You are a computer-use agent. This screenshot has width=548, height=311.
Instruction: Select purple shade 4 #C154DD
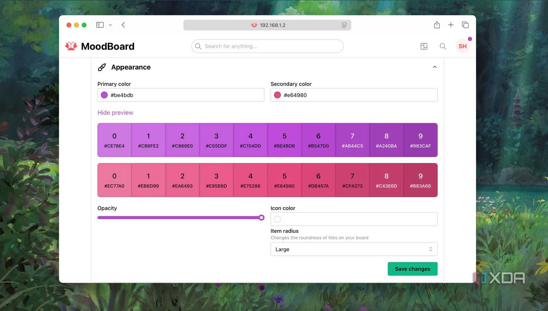[250, 140]
